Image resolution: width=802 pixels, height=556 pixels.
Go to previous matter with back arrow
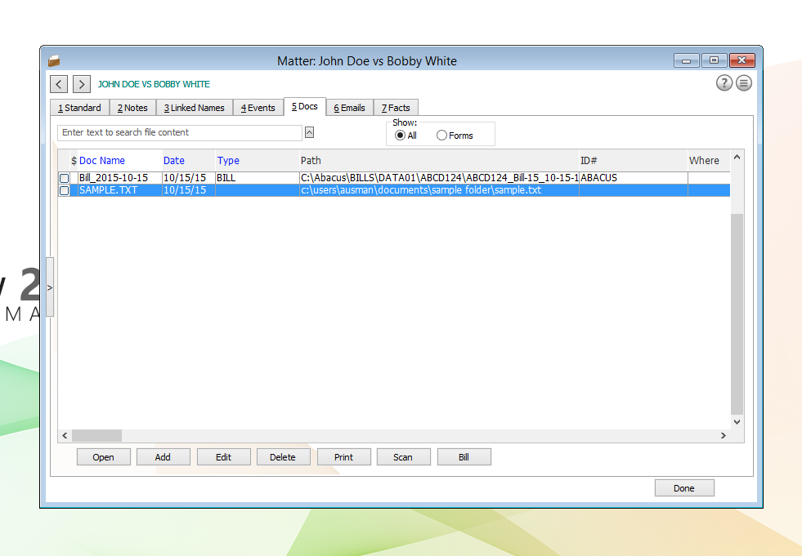(59, 84)
